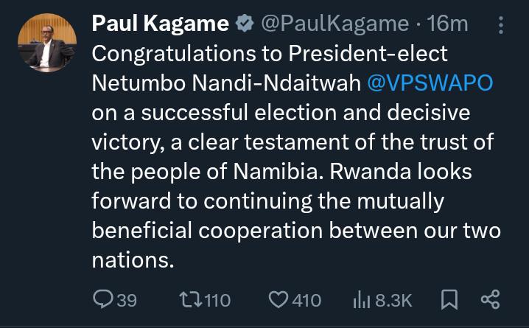
Task: Click the 8.3K views count
Action: tap(392, 300)
